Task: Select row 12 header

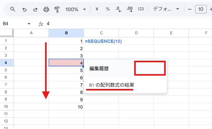Action: (x=7, y=121)
